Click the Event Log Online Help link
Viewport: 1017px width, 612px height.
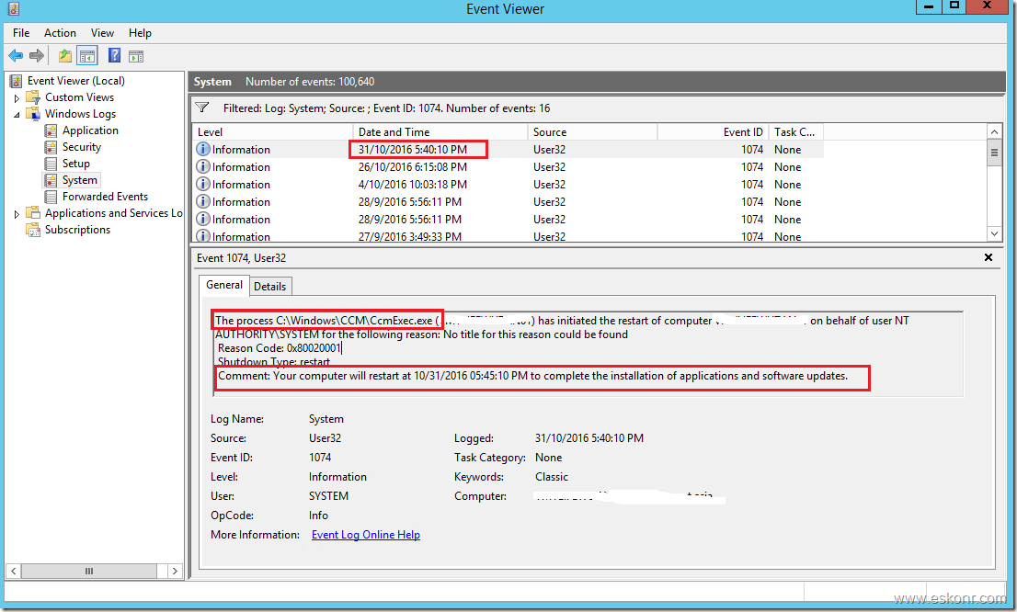365,534
